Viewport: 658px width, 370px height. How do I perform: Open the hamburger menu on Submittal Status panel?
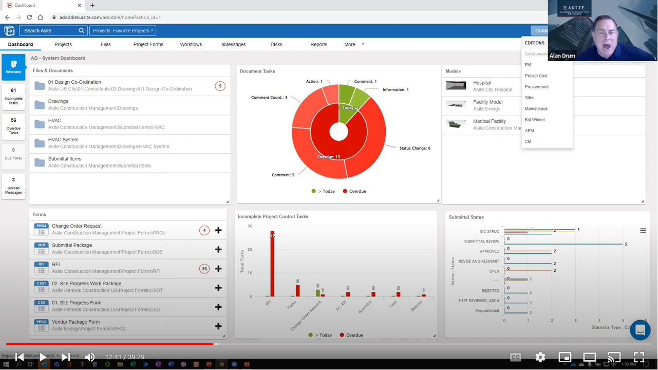pyautogui.click(x=643, y=231)
